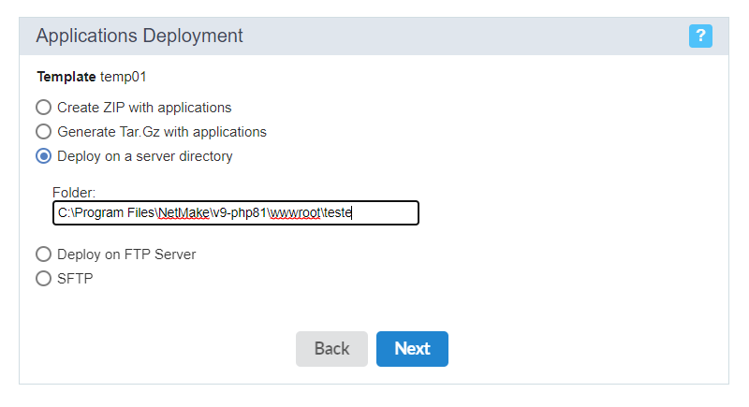Open help via the blue question mark icon
This screenshot has height=407, width=749.
coord(700,36)
